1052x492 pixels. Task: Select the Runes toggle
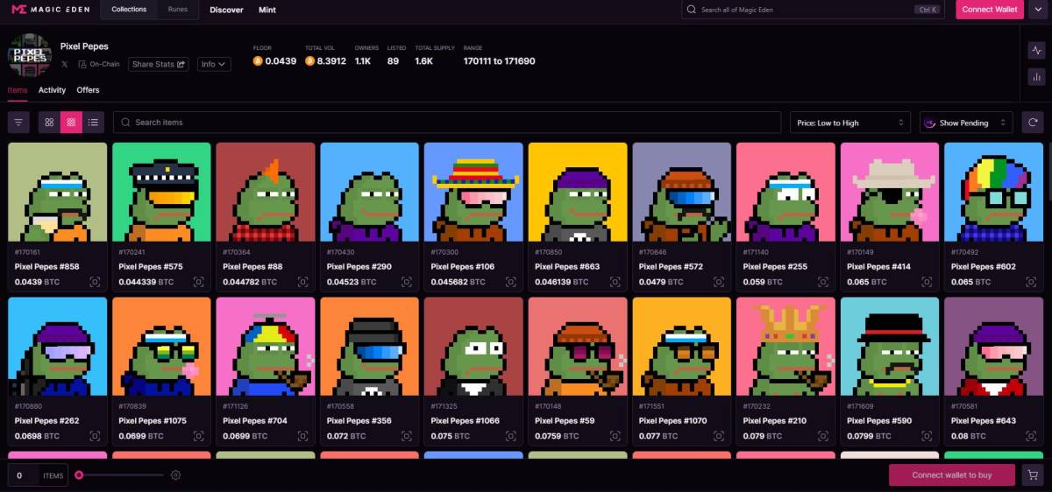177,10
